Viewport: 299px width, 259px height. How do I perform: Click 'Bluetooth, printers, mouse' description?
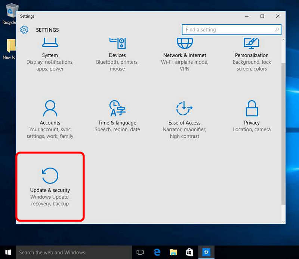(x=117, y=65)
